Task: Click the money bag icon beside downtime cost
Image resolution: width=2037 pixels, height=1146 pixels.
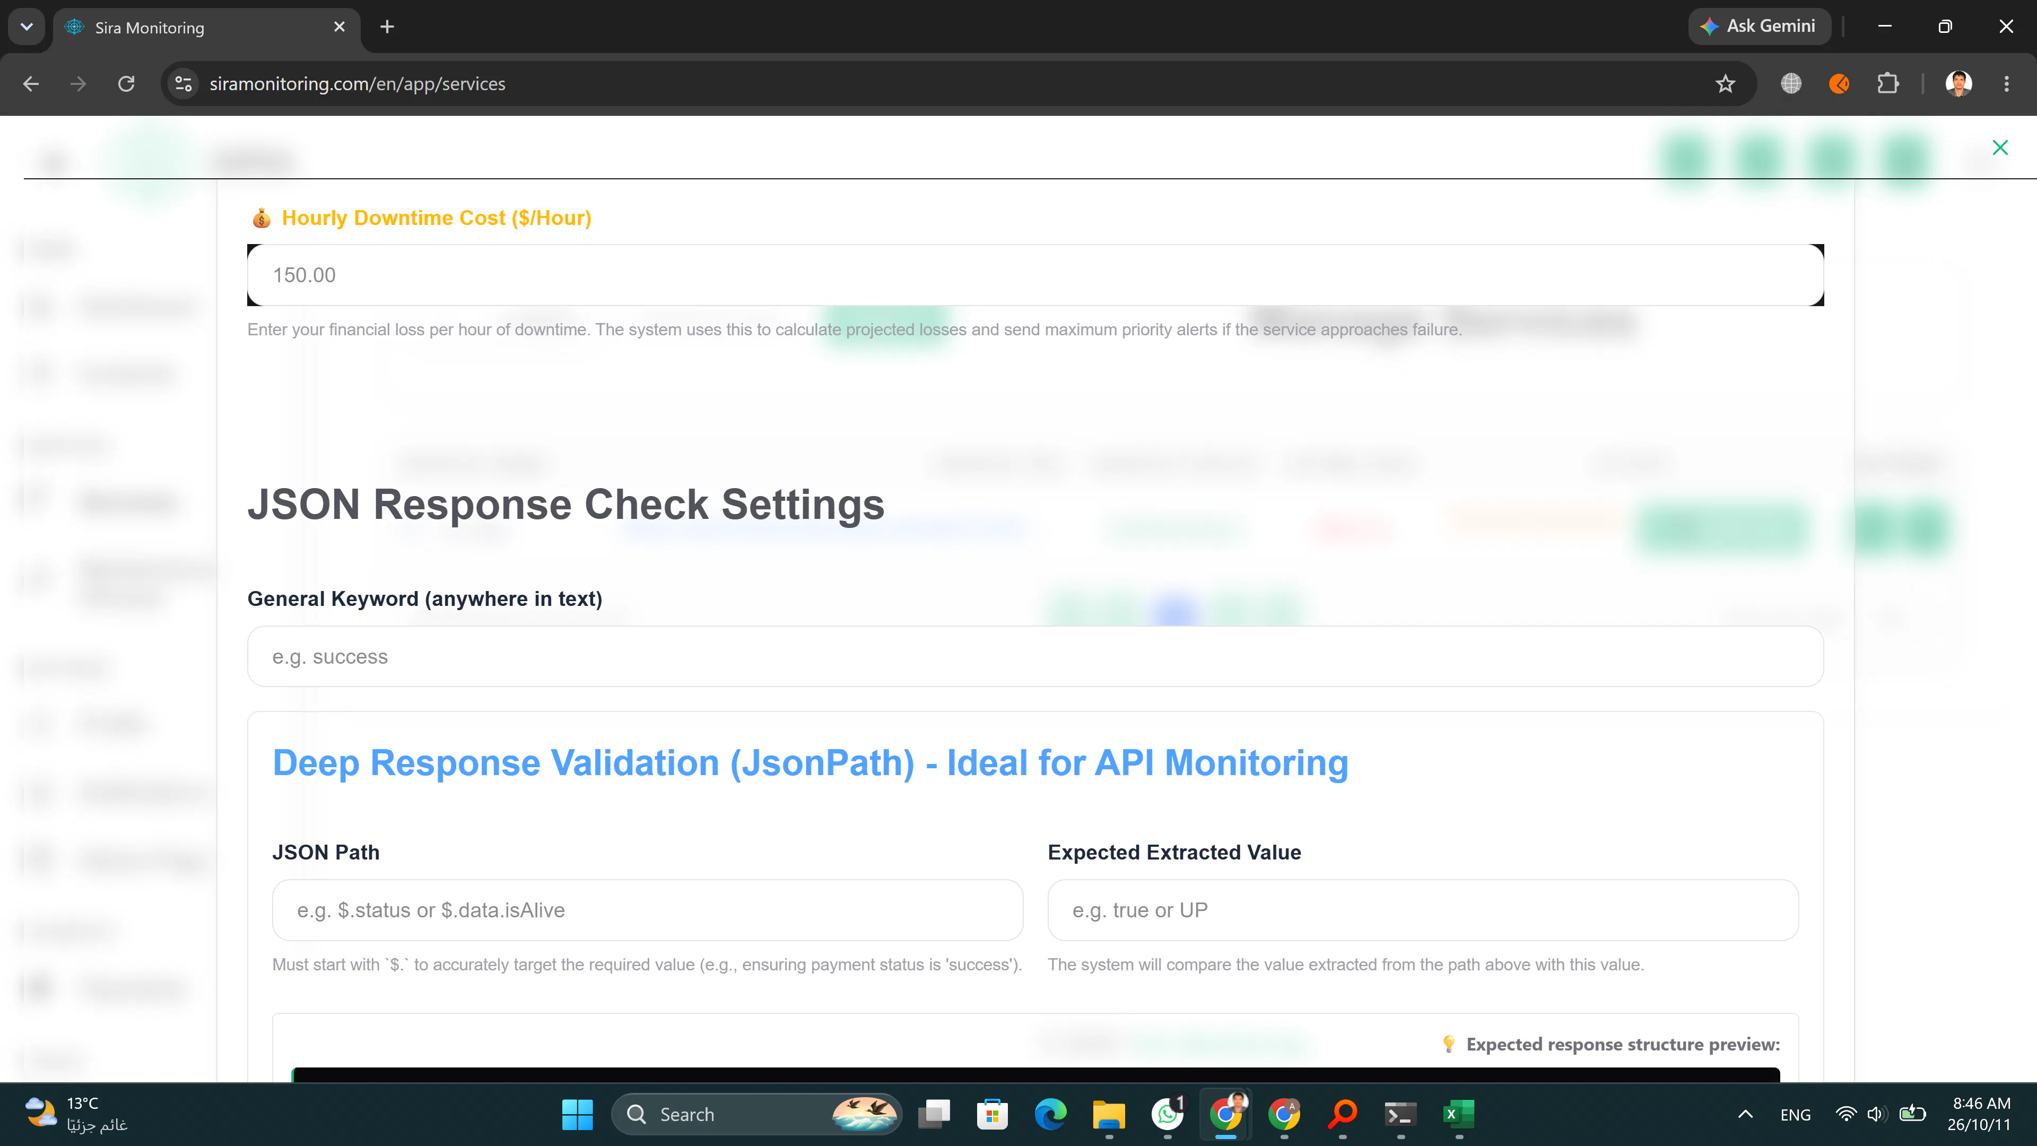Action: tap(261, 218)
